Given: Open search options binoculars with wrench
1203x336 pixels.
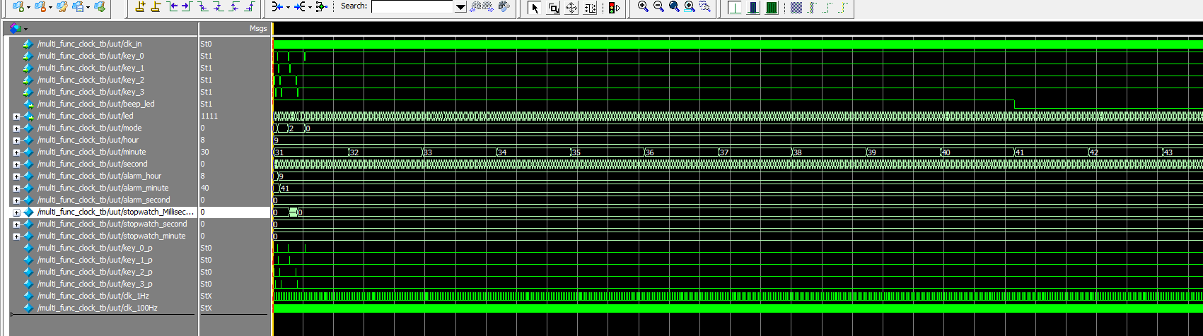Looking at the screenshot, I should pos(504,6).
